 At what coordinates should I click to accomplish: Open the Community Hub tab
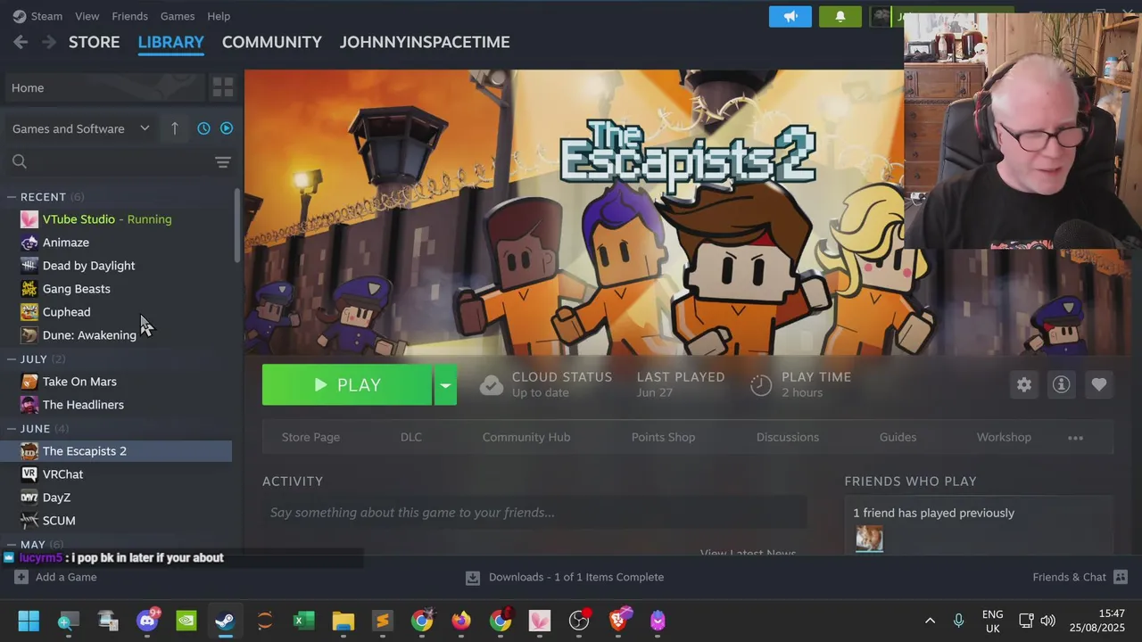click(x=526, y=437)
